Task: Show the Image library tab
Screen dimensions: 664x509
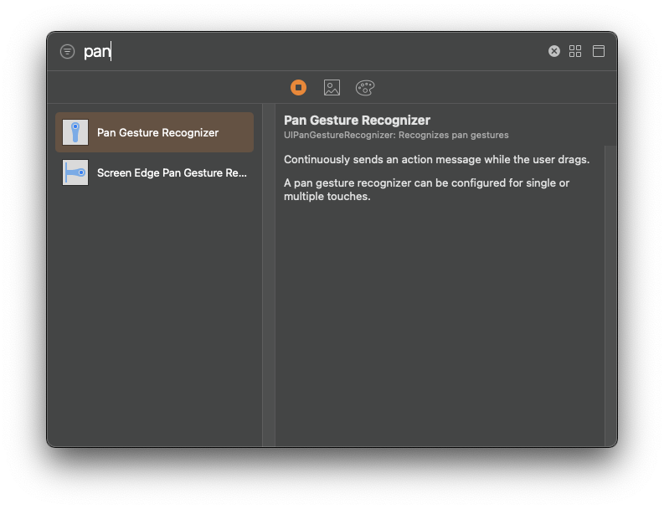Action: [x=332, y=88]
